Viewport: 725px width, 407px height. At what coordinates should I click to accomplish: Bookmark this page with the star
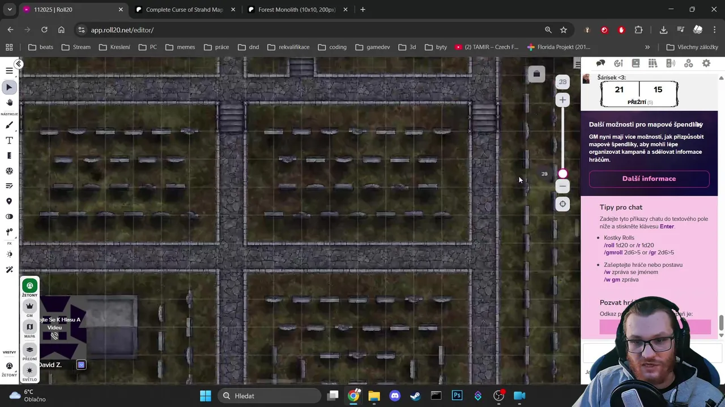click(x=564, y=30)
